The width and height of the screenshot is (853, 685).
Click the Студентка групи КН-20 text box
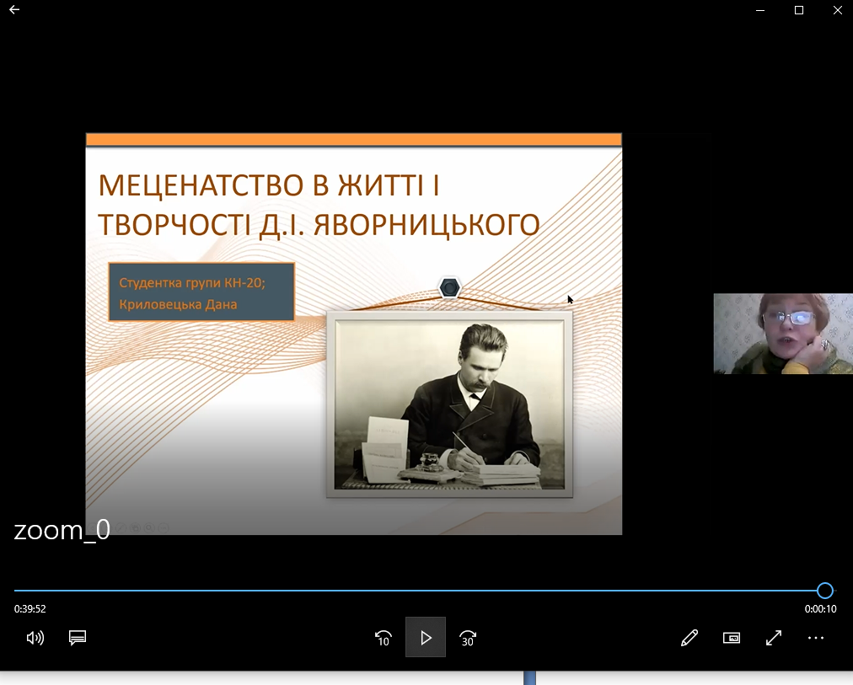(x=201, y=292)
